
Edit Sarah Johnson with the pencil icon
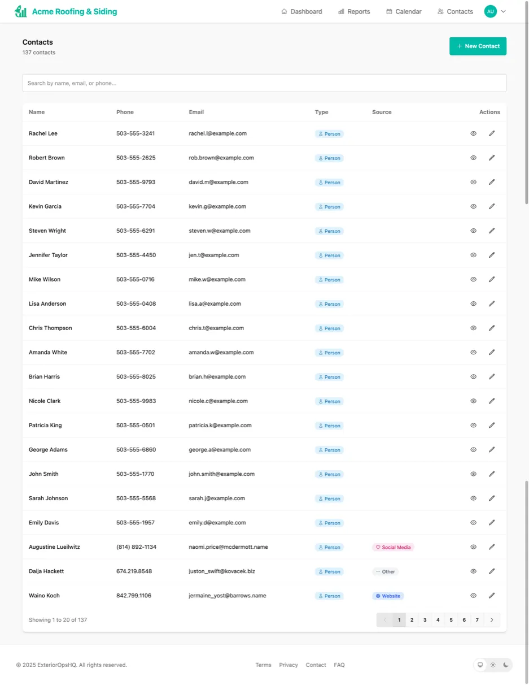[491, 498]
